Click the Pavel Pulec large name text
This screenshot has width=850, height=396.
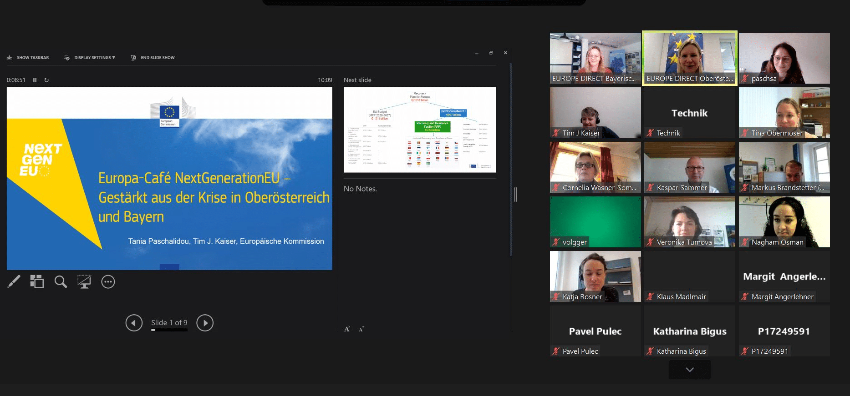pyautogui.click(x=596, y=331)
